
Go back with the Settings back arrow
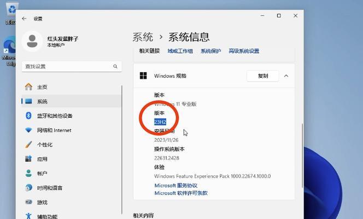coord(24,19)
